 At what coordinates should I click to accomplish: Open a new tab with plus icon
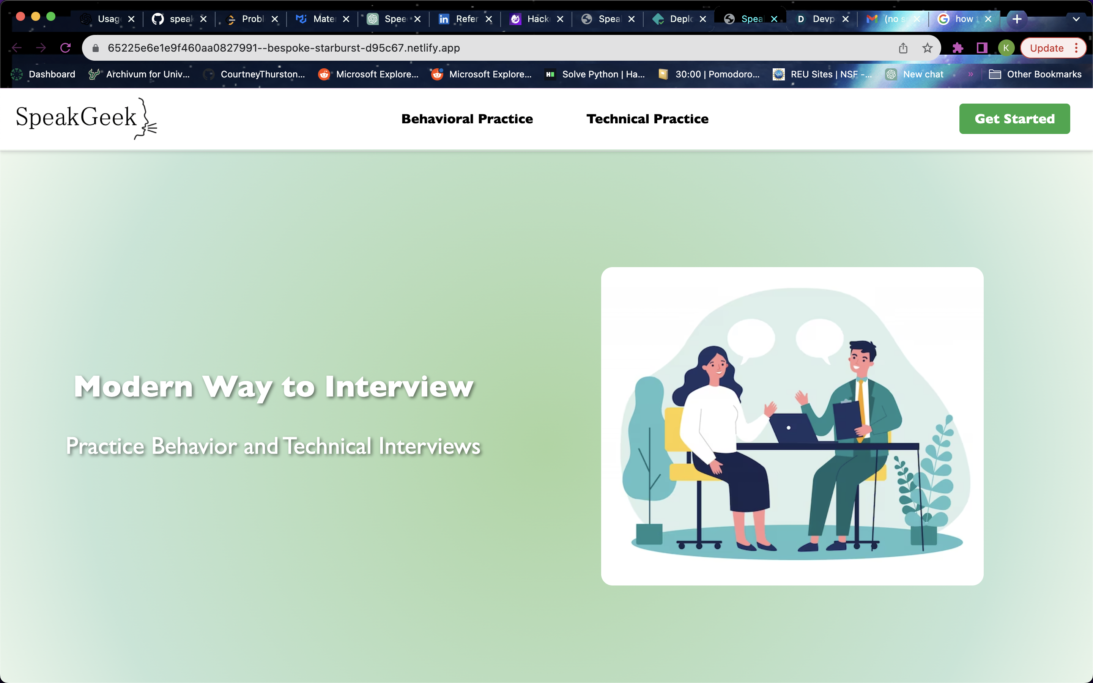click(1017, 19)
